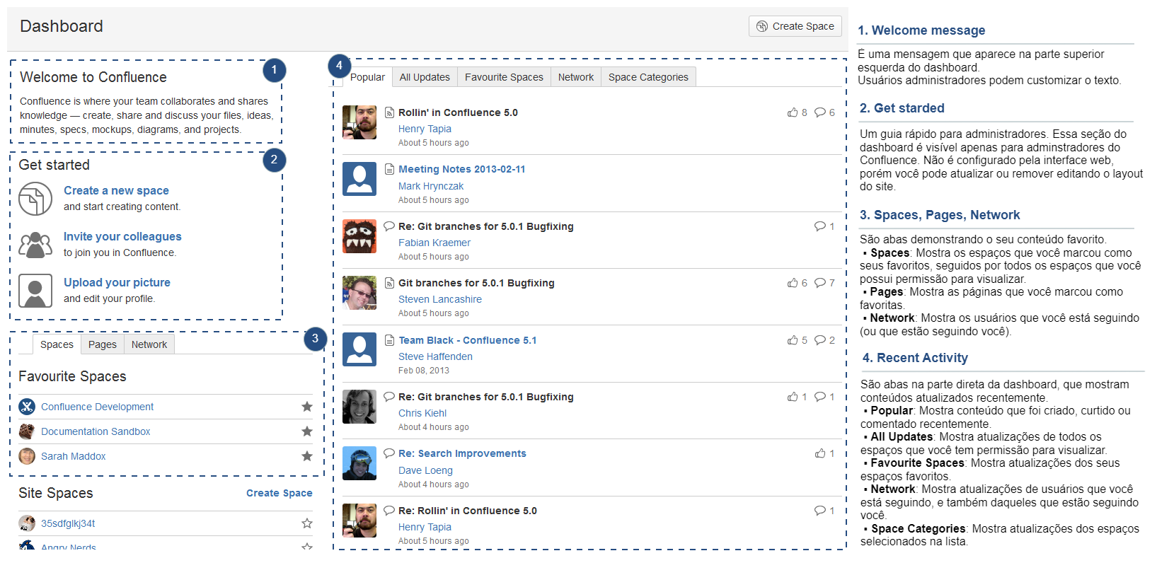Viewport: 1169px width, 575px height.
Task: Click likes icon on Git branches blog post
Action: 793,283
